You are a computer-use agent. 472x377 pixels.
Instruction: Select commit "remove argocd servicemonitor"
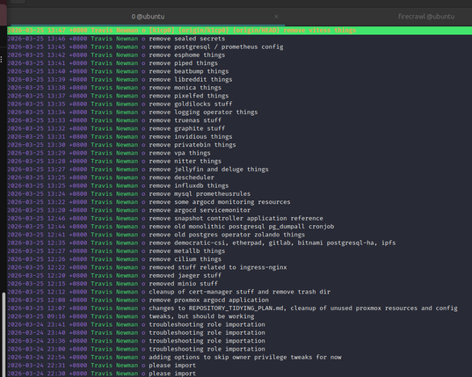pos(240,210)
